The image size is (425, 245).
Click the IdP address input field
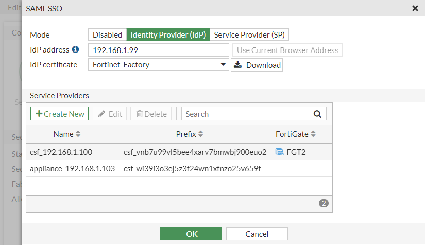coord(159,50)
